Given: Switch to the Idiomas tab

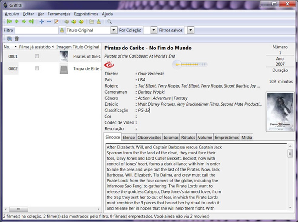Looking at the screenshot, I should [x=171, y=138].
